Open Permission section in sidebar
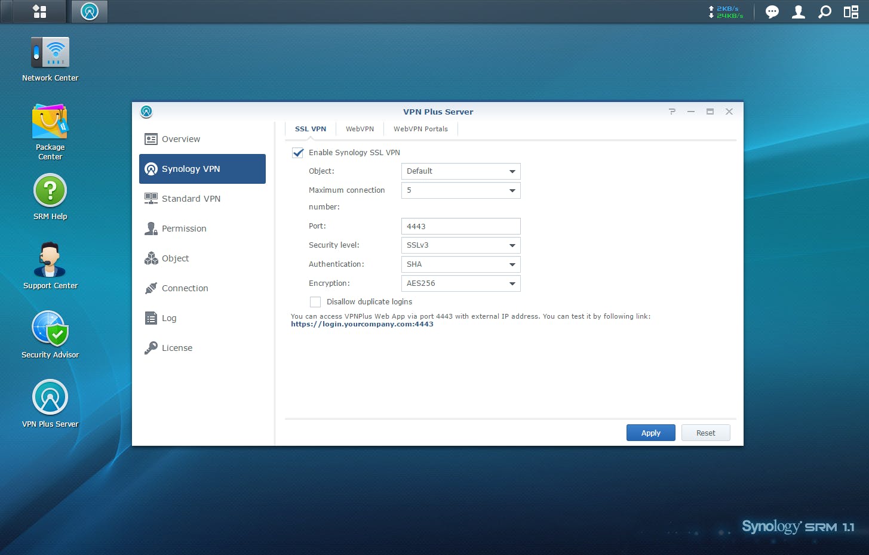Screen dimensions: 869x555 [202, 229]
